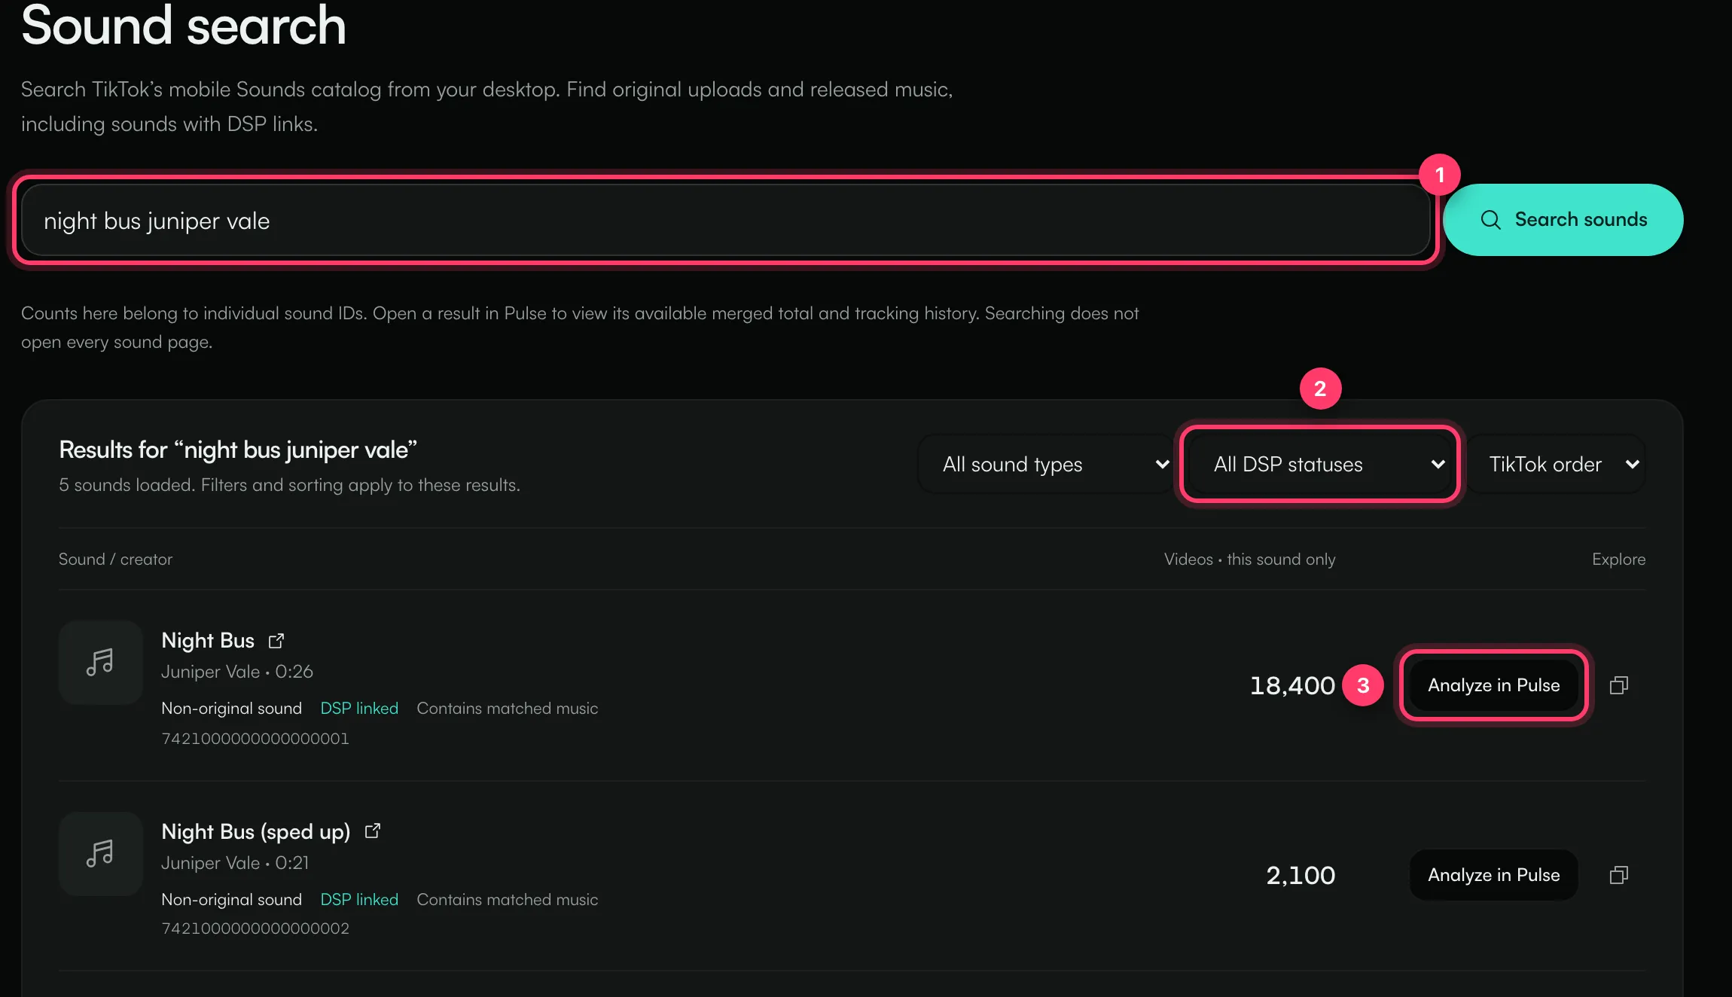Open Night Bus (sped up) external link icon
Image resolution: width=1732 pixels, height=997 pixels.
[x=373, y=831]
